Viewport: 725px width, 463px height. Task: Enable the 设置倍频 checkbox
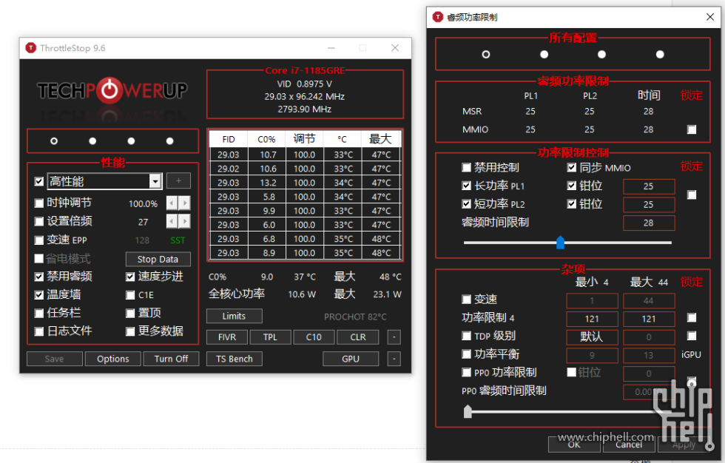coord(38,221)
